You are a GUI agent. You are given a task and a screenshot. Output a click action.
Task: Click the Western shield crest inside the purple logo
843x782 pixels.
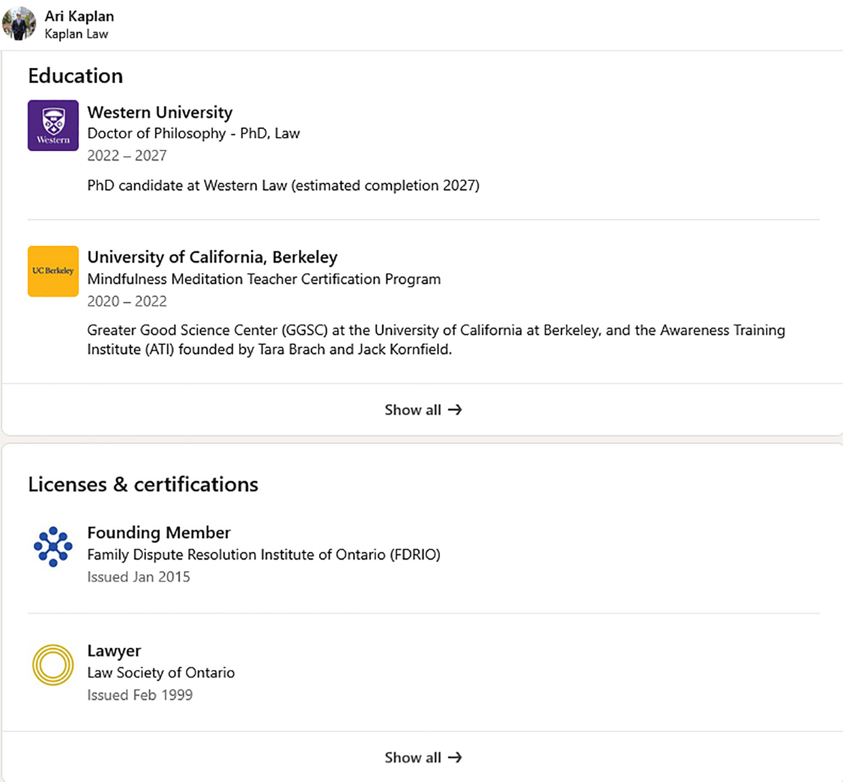(x=52, y=119)
